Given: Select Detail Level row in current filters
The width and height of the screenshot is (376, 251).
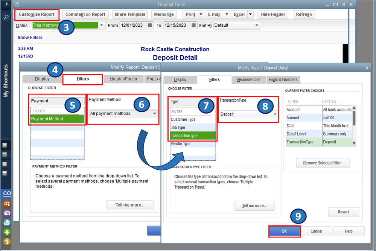Looking at the screenshot, I should point(319,134).
